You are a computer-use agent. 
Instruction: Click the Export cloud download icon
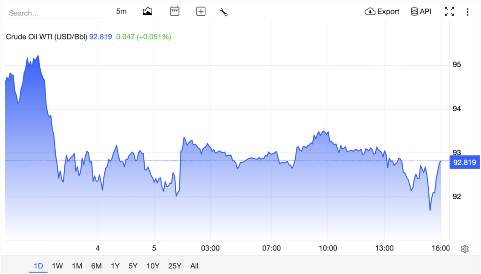[370, 12]
